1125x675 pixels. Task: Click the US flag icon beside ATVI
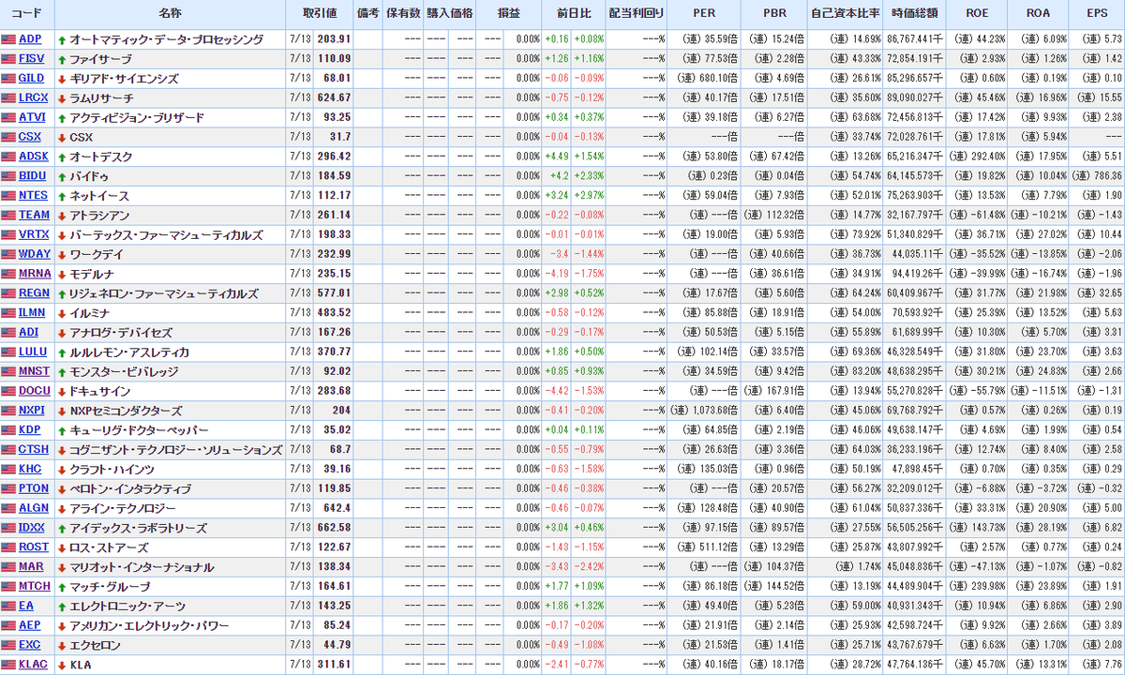point(9,117)
